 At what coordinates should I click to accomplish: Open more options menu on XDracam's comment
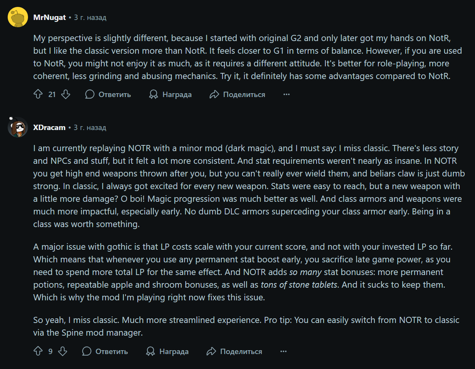tap(284, 351)
